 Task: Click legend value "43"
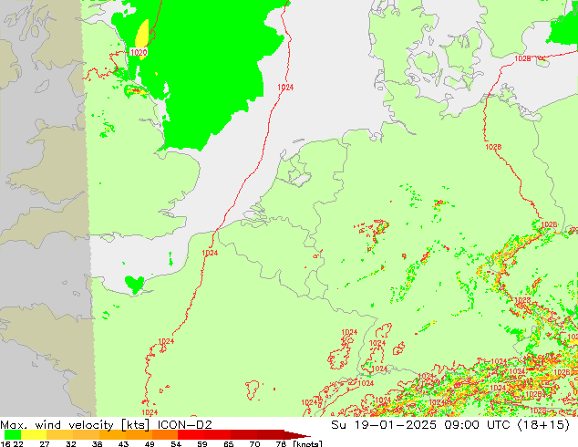pyautogui.click(x=123, y=443)
